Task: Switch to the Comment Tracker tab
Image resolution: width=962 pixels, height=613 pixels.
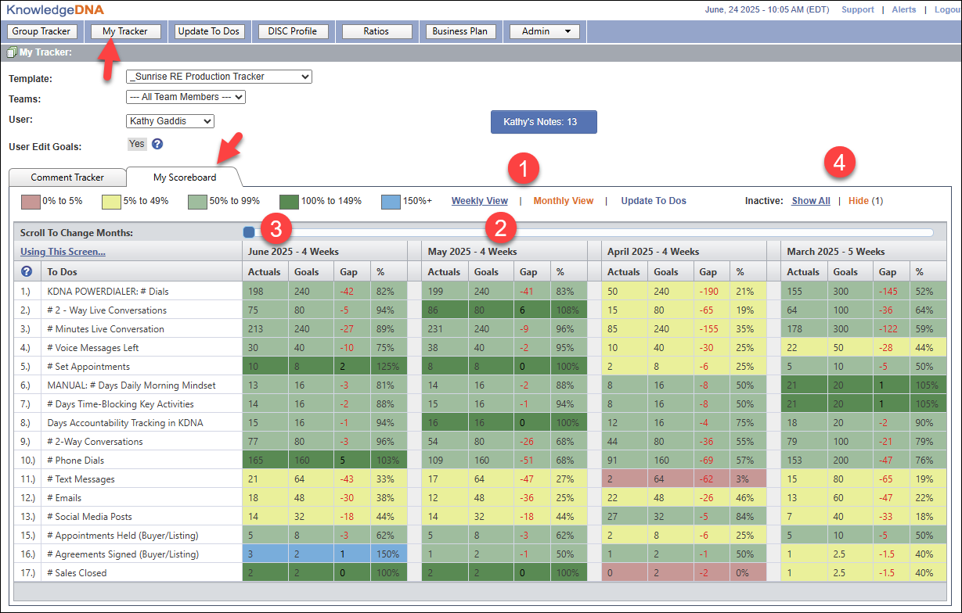Action: [67, 177]
